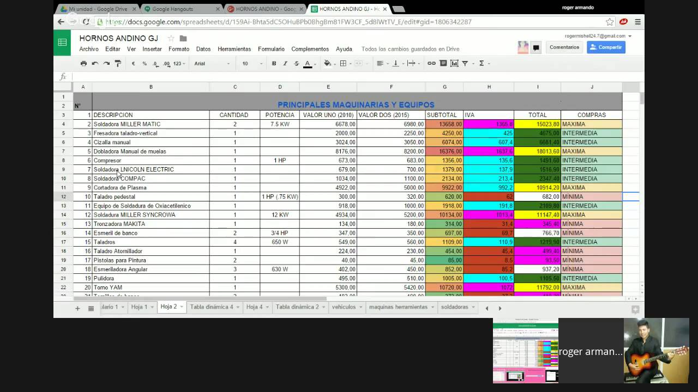Insert a link from toolbar
The height and width of the screenshot is (392, 698).
[431, 64]
